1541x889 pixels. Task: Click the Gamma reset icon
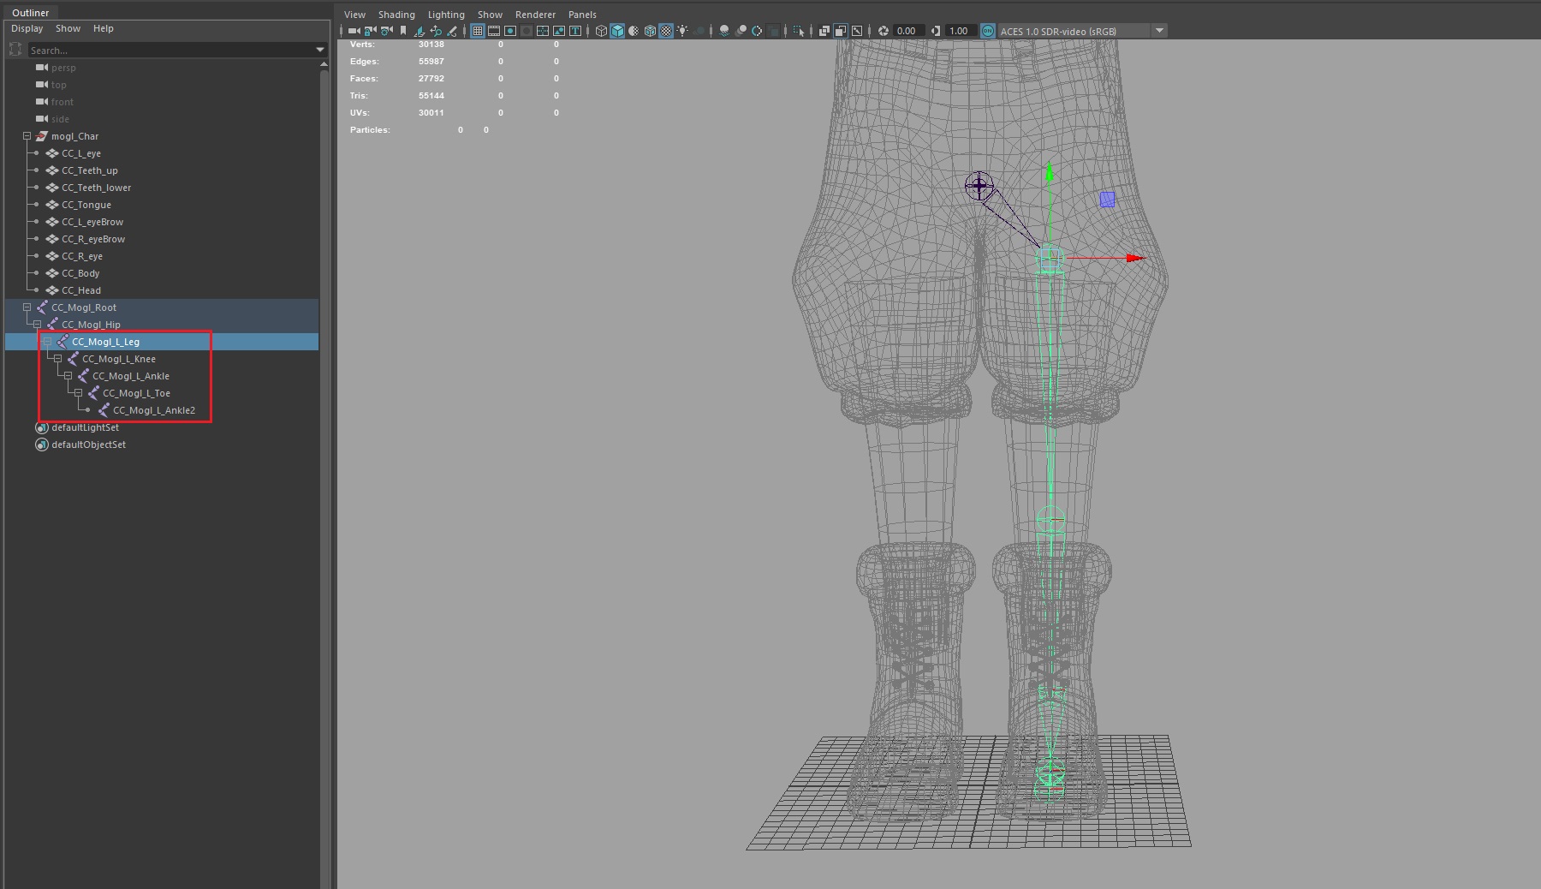936,31
